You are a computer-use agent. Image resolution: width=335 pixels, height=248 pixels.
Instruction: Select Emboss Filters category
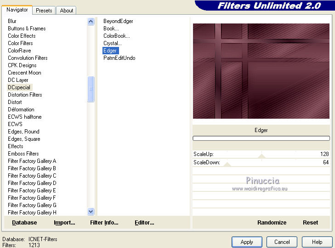[23, 154]
